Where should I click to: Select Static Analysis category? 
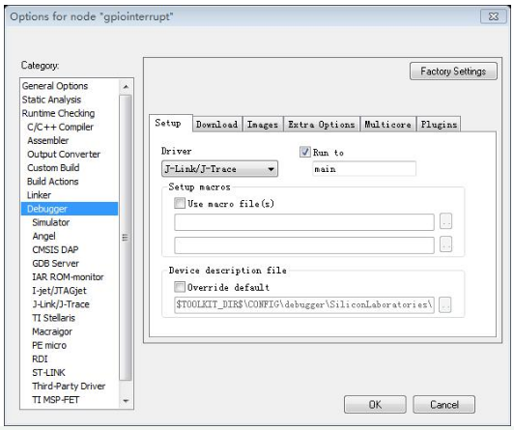(51, 100)
